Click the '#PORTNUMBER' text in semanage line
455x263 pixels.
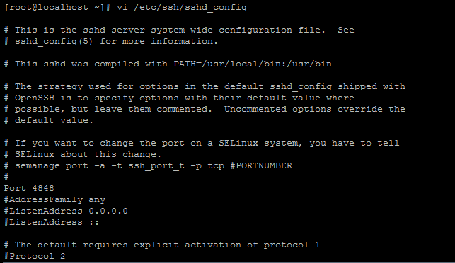coord(261,165)
